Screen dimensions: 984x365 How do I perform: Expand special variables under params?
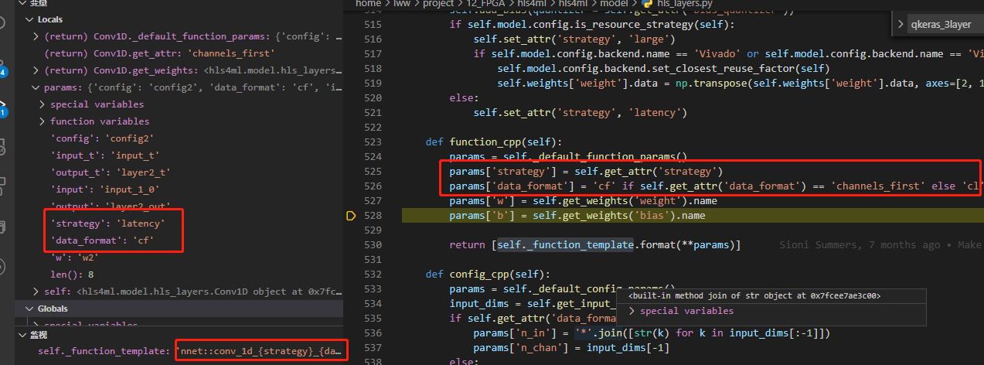pos(43,104)
